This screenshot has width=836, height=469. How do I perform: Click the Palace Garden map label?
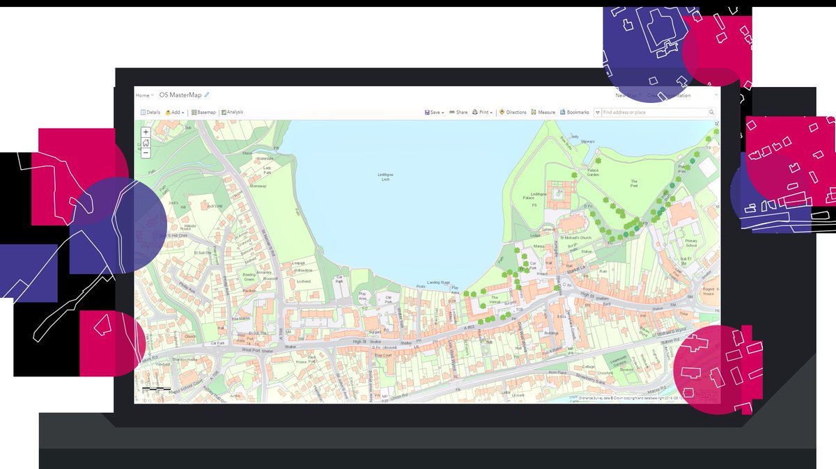point(593,173)
